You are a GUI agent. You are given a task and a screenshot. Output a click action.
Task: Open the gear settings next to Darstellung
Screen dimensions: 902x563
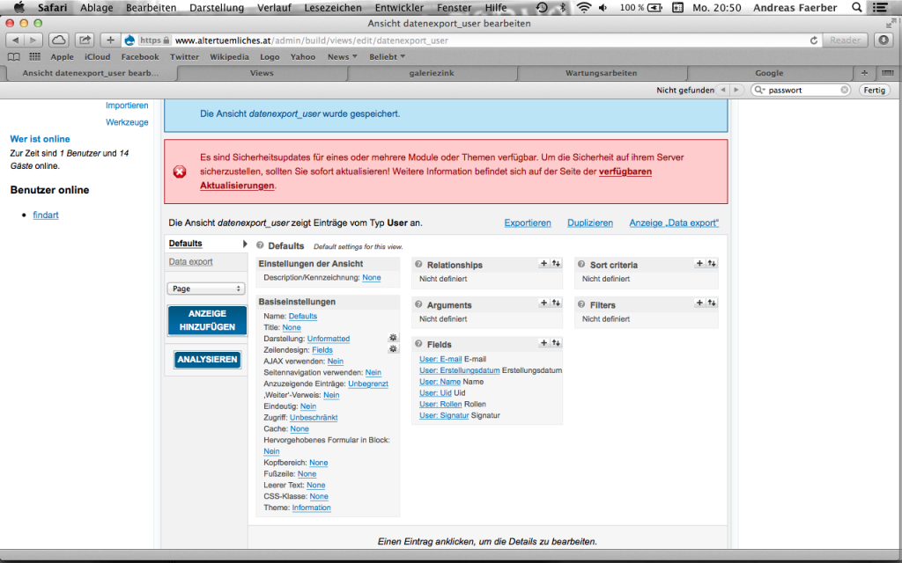click(393, 338)
